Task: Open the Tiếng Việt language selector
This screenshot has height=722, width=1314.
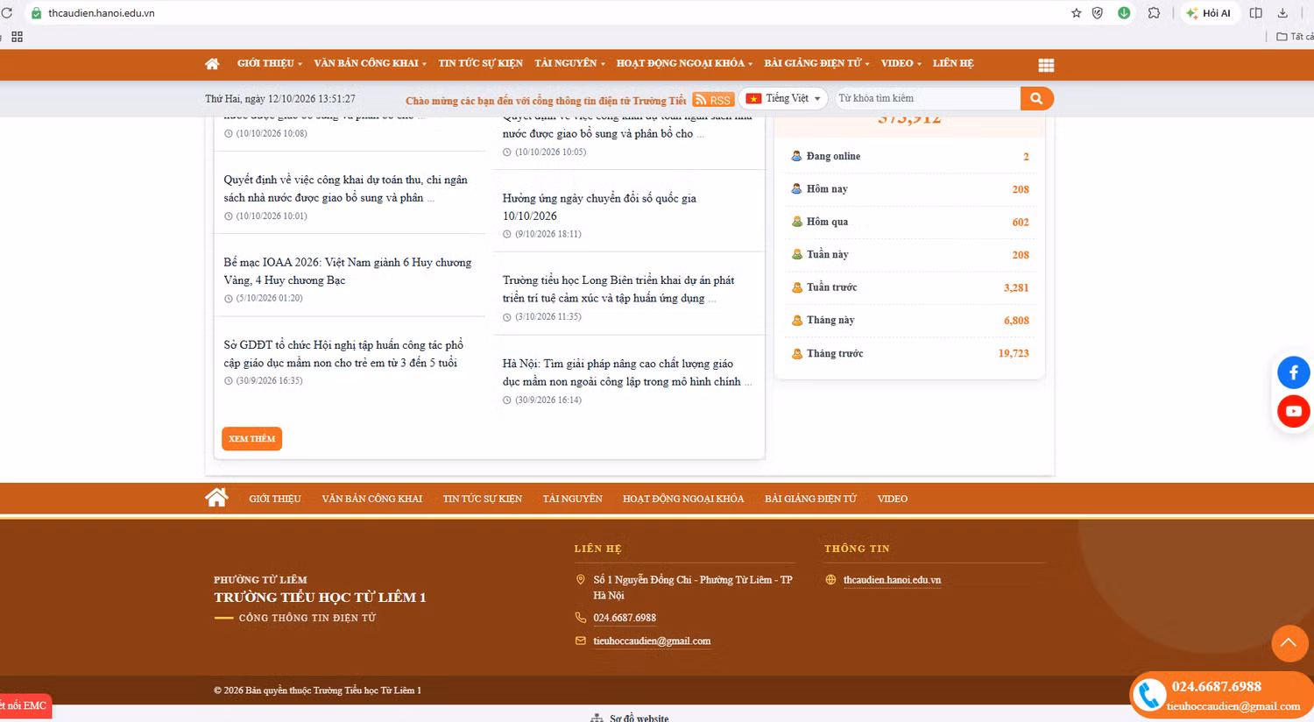Action: click(783, 98)
